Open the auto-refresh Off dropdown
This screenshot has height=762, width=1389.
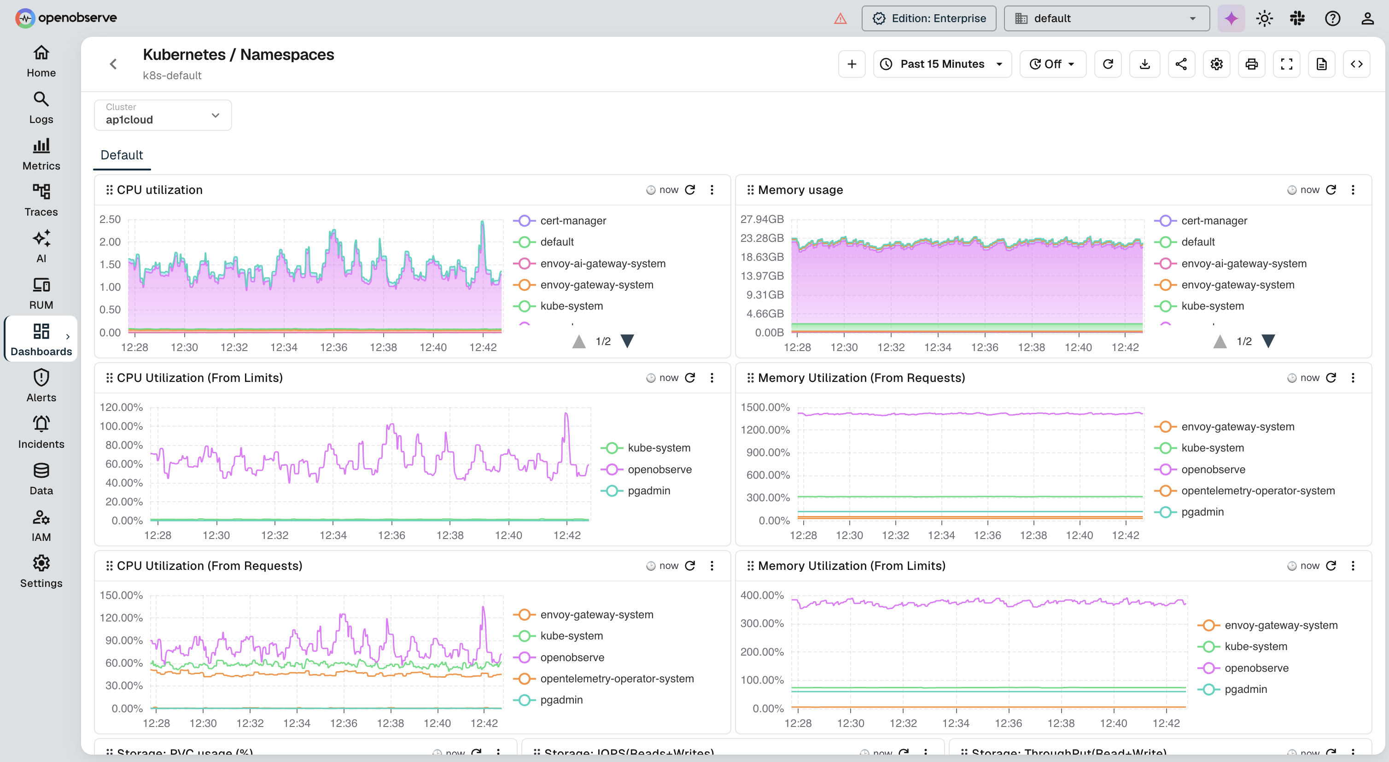pos(1052,64)
